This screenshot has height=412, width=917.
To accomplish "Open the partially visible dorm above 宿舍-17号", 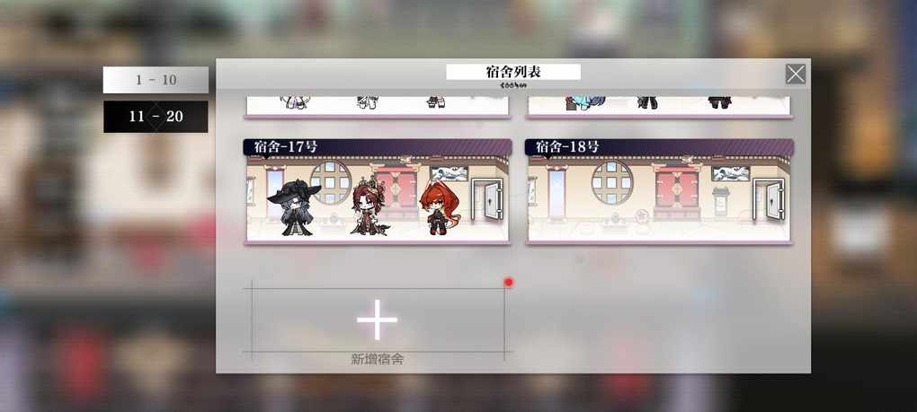I will pos(378,108).
